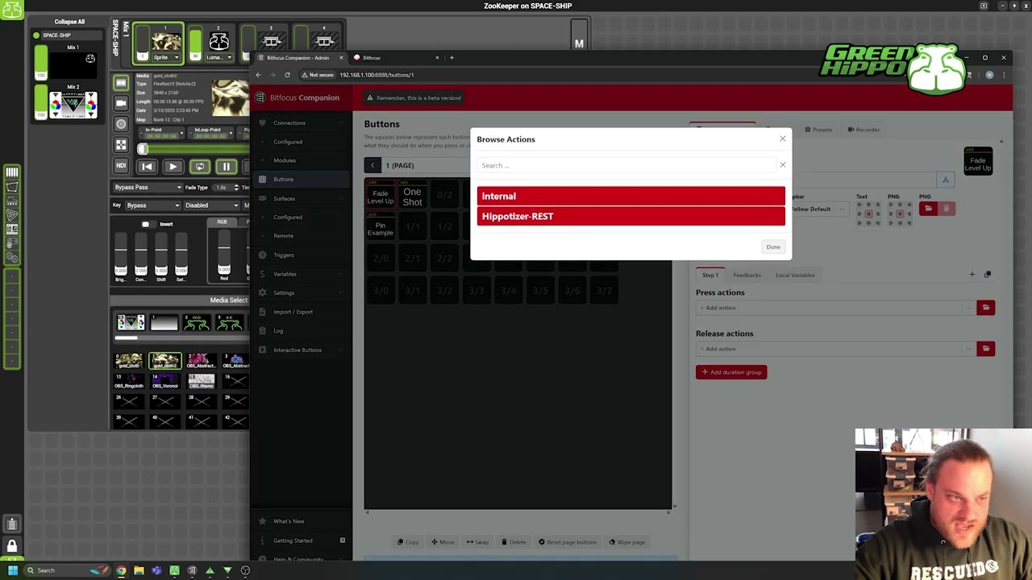Click Done in Browse Actions dialog

[x=773, y=246]
